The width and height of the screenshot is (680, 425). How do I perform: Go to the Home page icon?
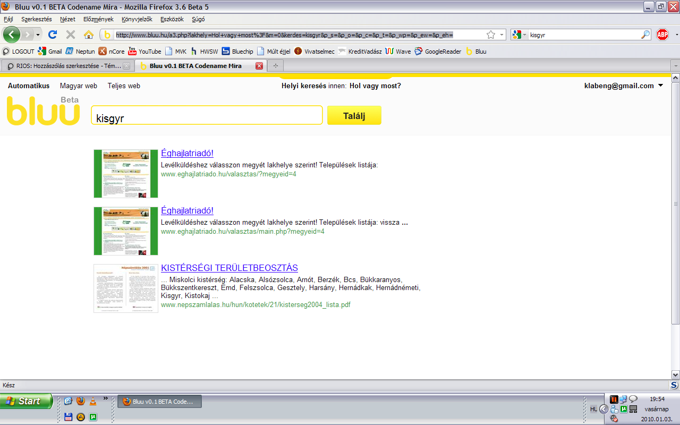89,35
